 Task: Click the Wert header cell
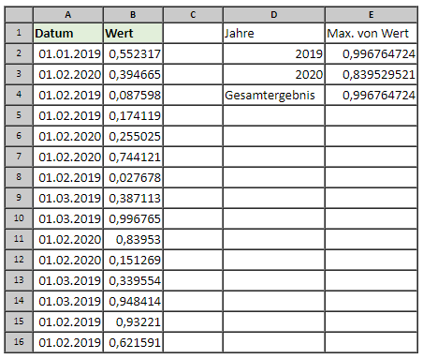click(x=133, y=33)
